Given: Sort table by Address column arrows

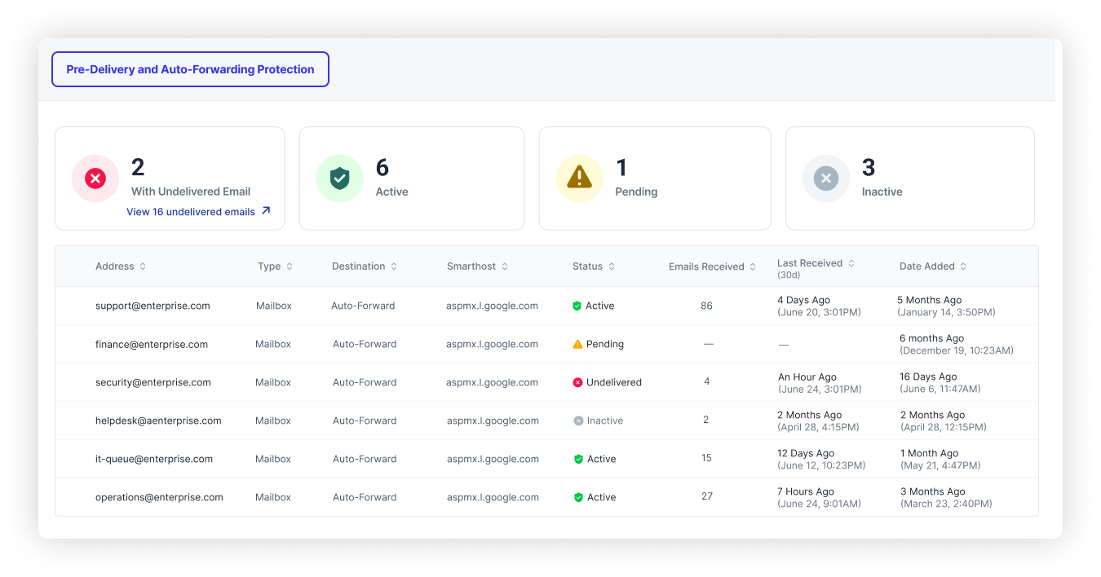Looking at the screenshot, I should pos(143,266).
